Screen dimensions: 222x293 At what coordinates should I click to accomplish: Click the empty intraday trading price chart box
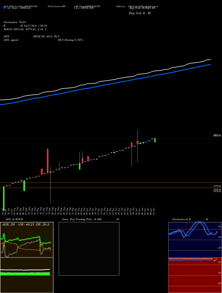coord(89,249)
